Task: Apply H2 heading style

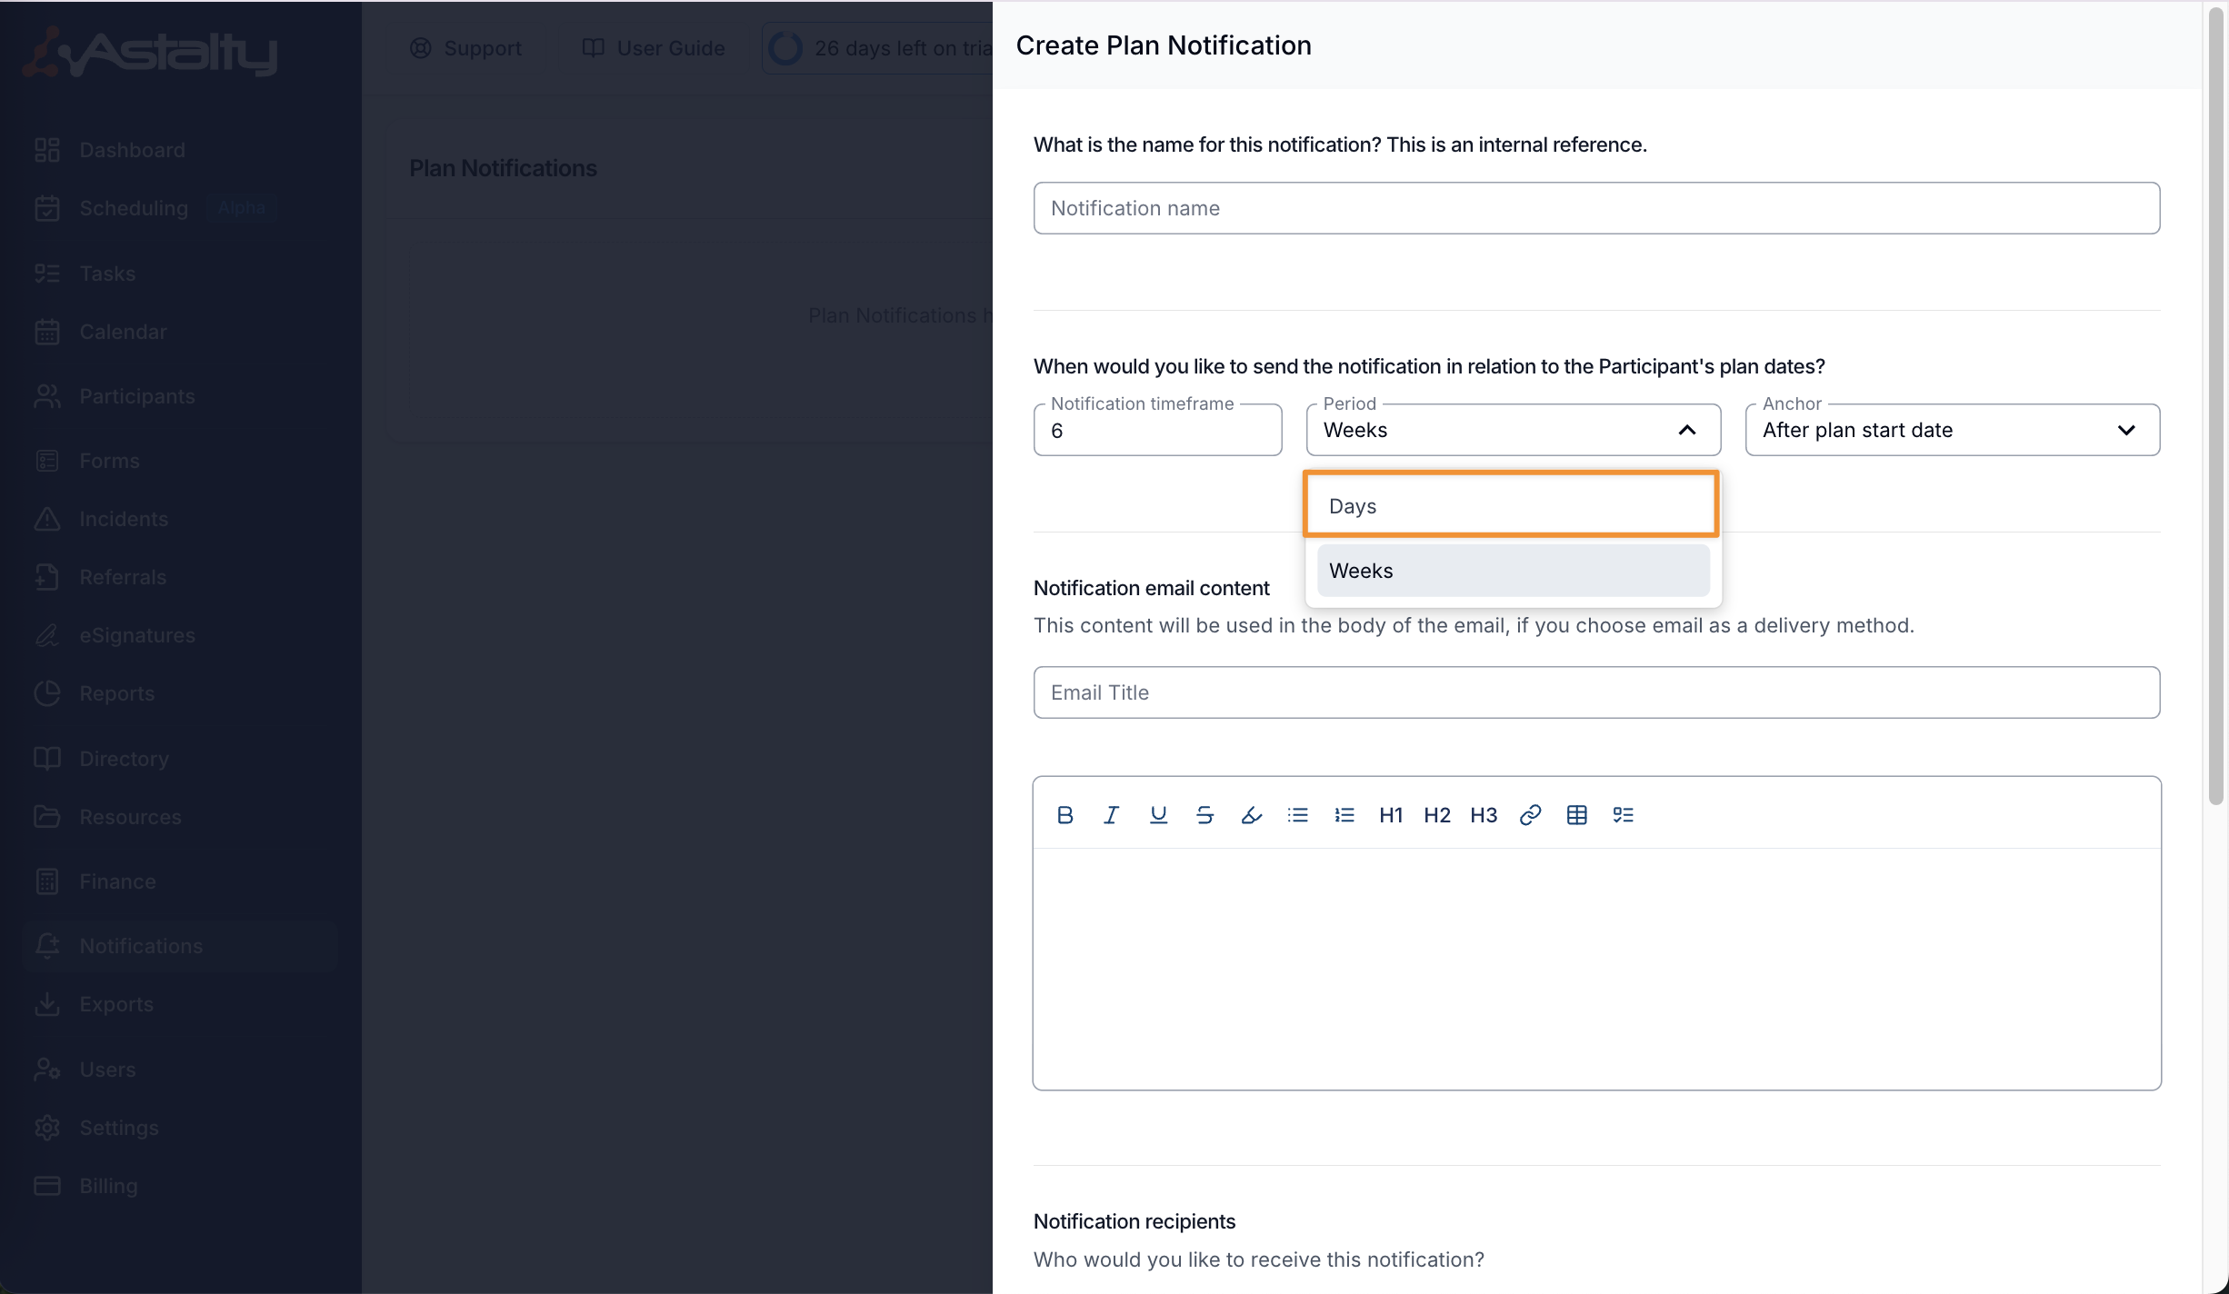Action: (x=1436, y=814)
